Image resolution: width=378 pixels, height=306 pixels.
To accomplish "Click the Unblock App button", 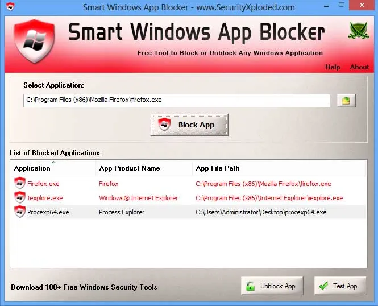I will tap(272, 286).
